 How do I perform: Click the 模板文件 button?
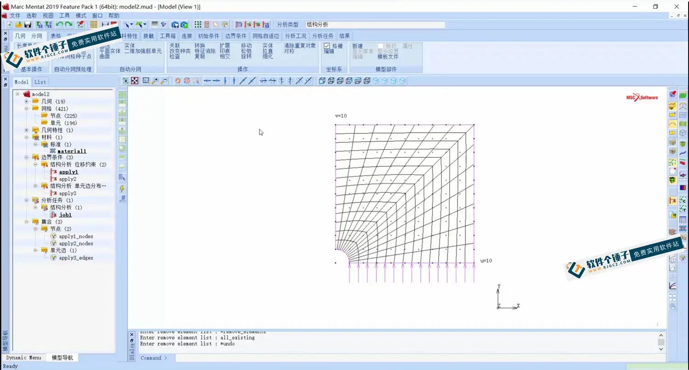388,56
